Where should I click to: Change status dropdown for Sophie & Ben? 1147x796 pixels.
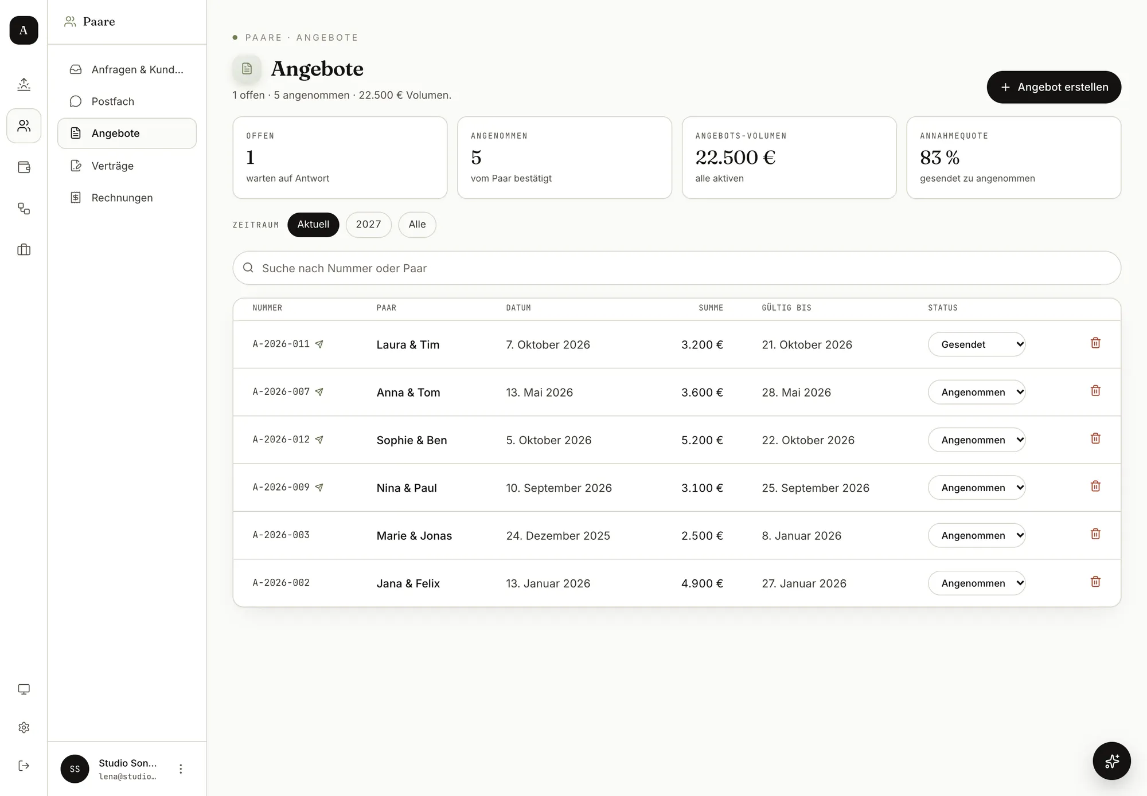click(977, 440)
